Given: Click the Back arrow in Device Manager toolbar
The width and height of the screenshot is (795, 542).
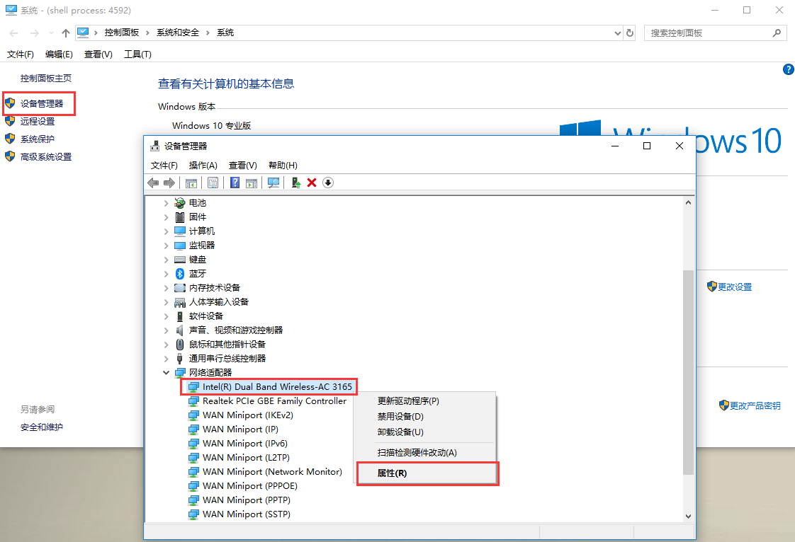Looking at the screenshot, I should tap(152, 183).
